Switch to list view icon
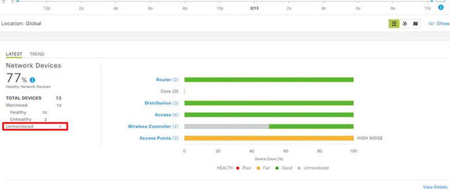The width and height of the screenshot is (450, 190). 394,24
